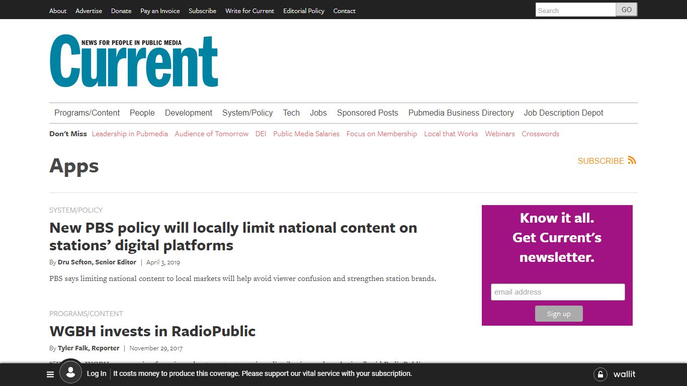The width and height of the screenshot is (687, 386).
Task: Open the PROGRAMS/CONTENT category label
Action: coord(86,314)
